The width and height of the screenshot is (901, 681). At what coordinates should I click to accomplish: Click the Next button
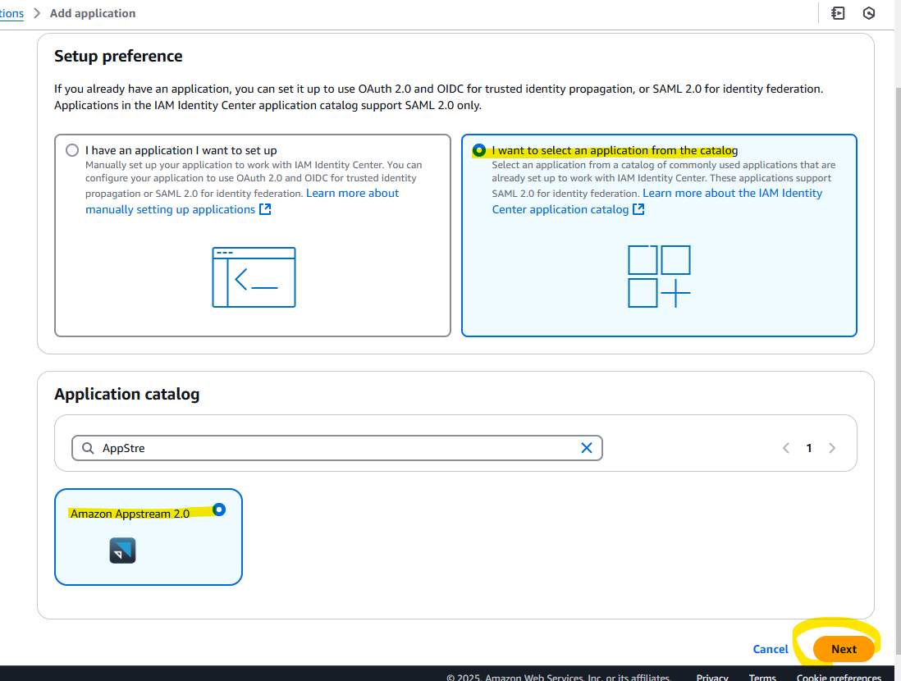click(844, 649)
